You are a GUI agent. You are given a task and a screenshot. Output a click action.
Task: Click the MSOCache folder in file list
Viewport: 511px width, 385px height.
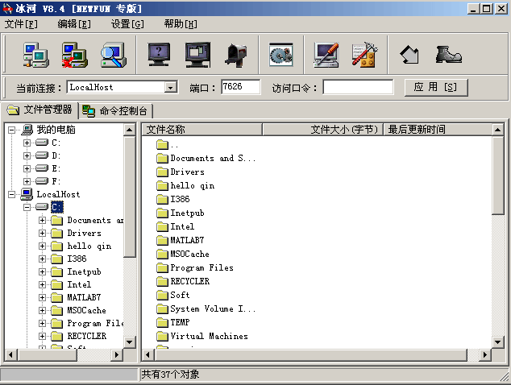pyautogui.click(x=183, y=255)
